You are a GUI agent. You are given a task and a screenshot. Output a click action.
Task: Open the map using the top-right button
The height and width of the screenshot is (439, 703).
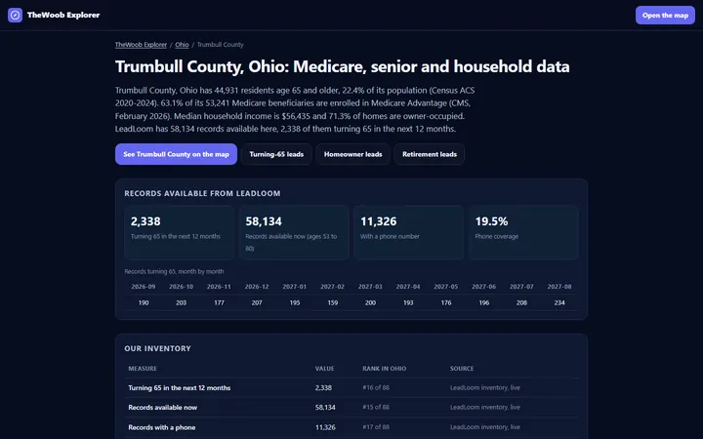click(665, 16)
